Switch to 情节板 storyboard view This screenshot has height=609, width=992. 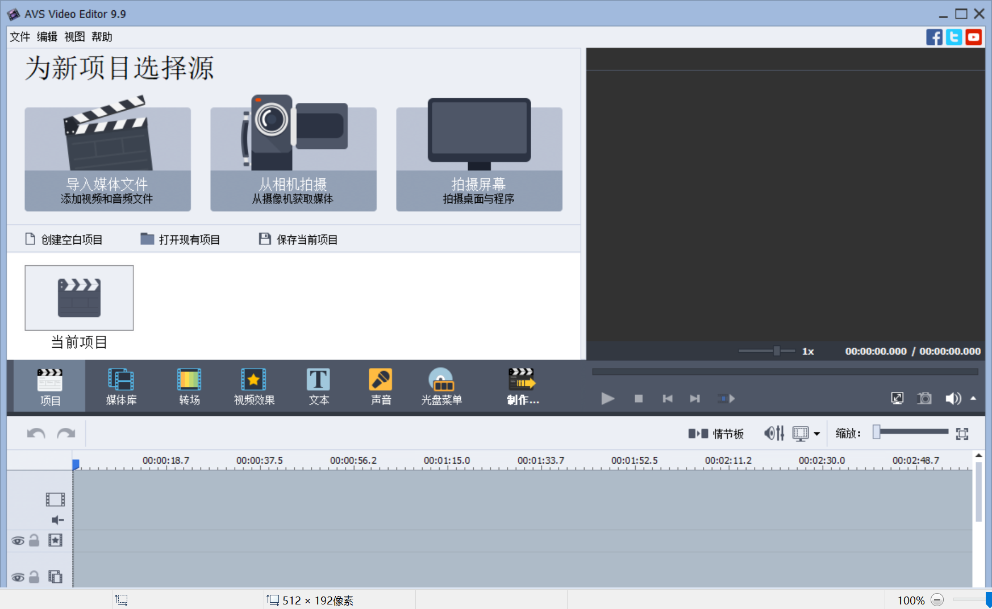click(x=716, y=434)
